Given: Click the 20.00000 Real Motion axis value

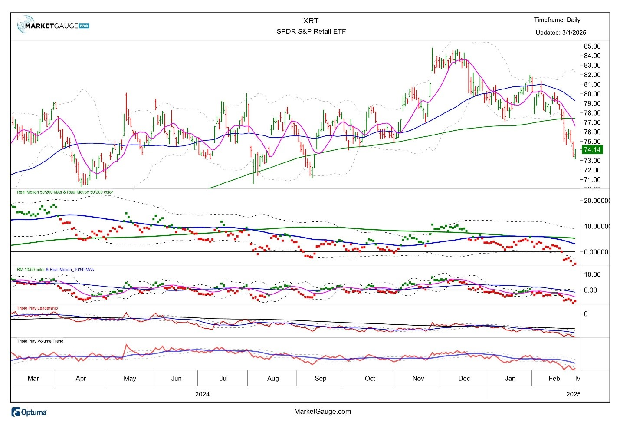Looking at the screenshot, I should coord(597,201).
